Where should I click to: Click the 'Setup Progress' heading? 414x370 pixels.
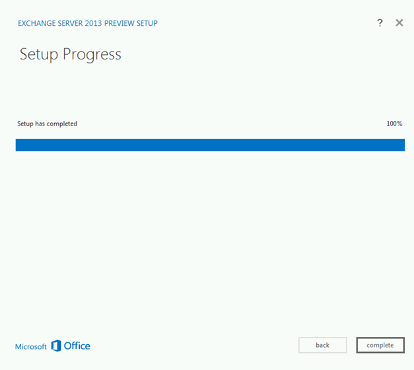(x=71, y=54)
